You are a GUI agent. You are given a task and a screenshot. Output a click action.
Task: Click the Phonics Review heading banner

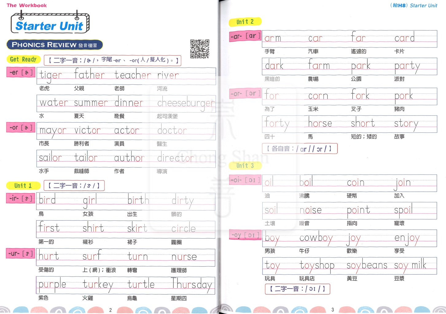coord(54,45)
